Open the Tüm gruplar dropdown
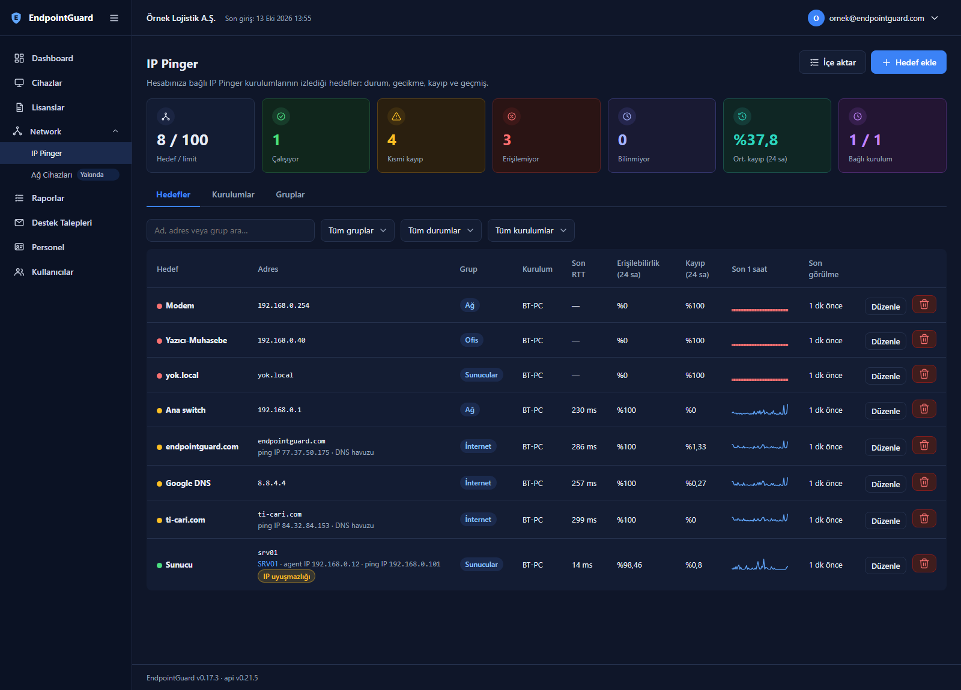The height and width of the screenshot is (690, 961). (357, 230)
